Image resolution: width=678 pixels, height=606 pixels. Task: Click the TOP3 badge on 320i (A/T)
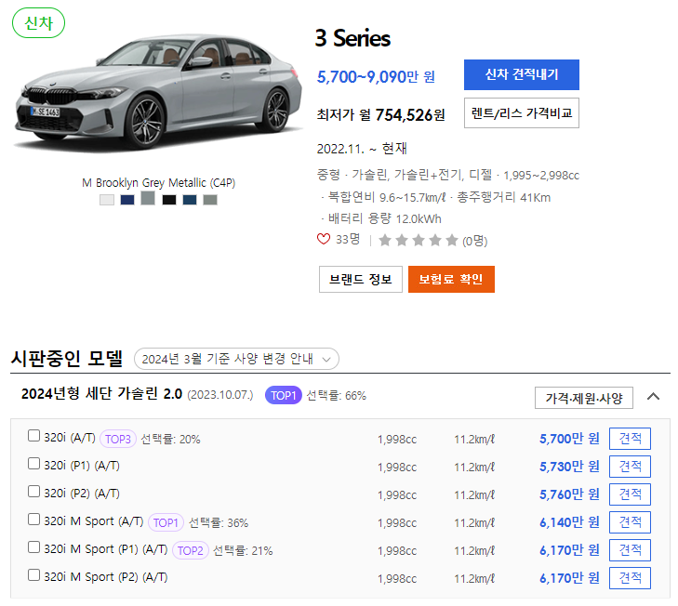coord(118,439)
